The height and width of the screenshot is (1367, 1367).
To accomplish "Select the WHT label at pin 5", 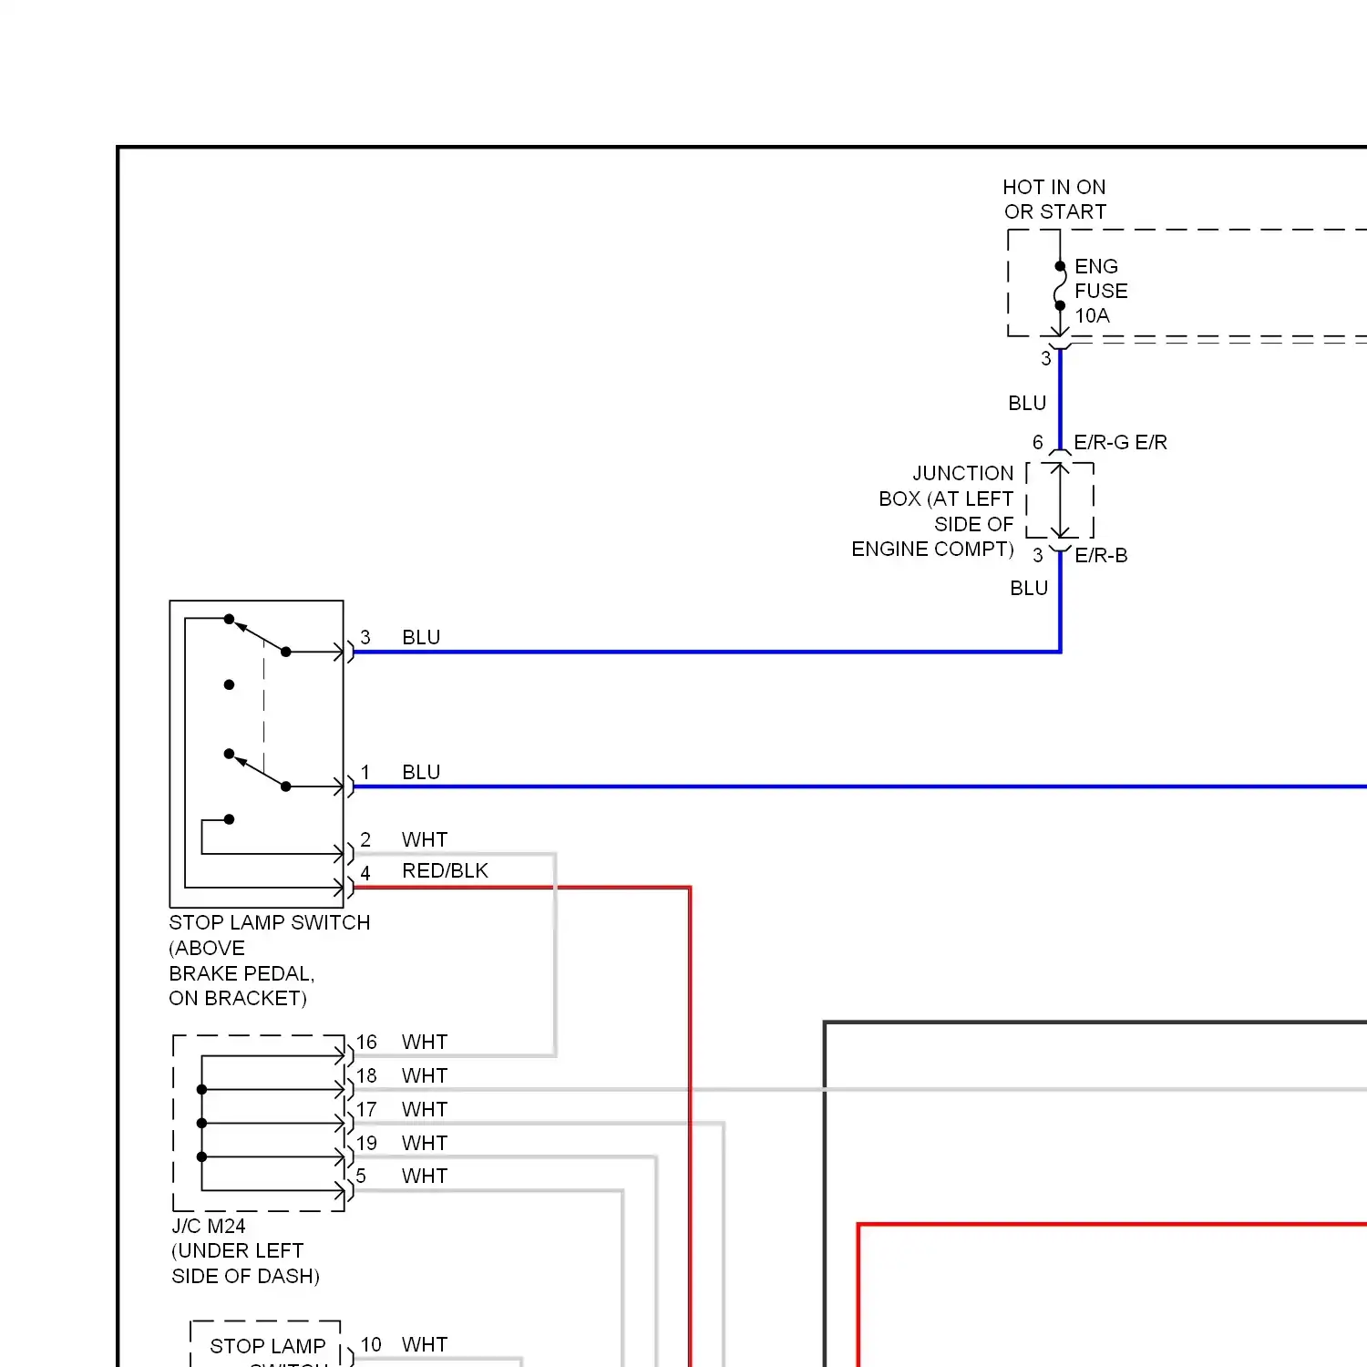I will tap(425, 1176).
